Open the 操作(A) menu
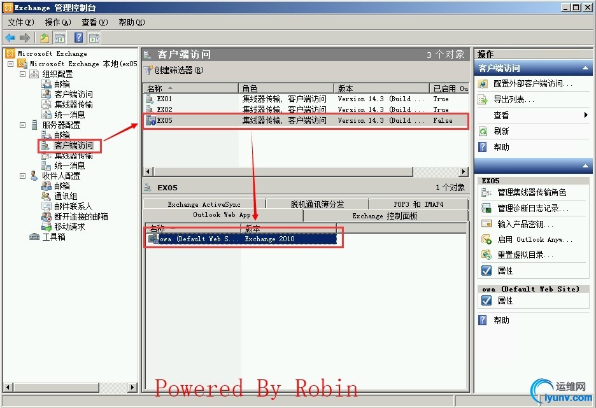 (57, 22)
